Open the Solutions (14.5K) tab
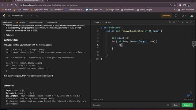 tap(36, 22)
